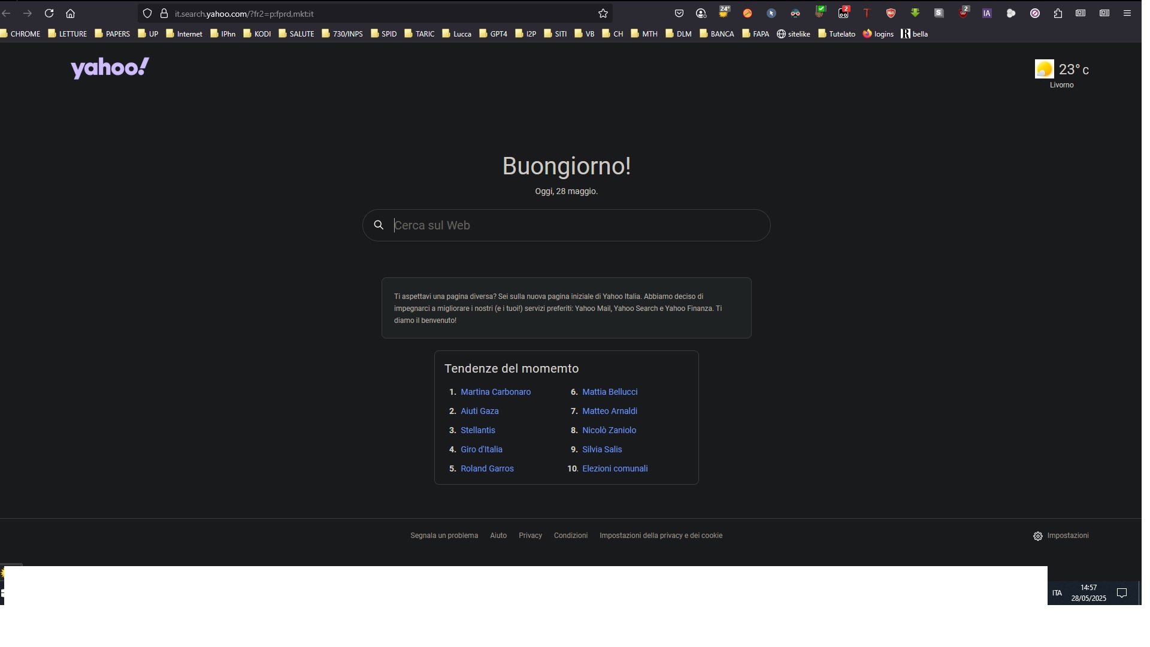This screenshot has height=647, width=1150.
Task: Show site security padlock info
Action: (x=164, y=13)
